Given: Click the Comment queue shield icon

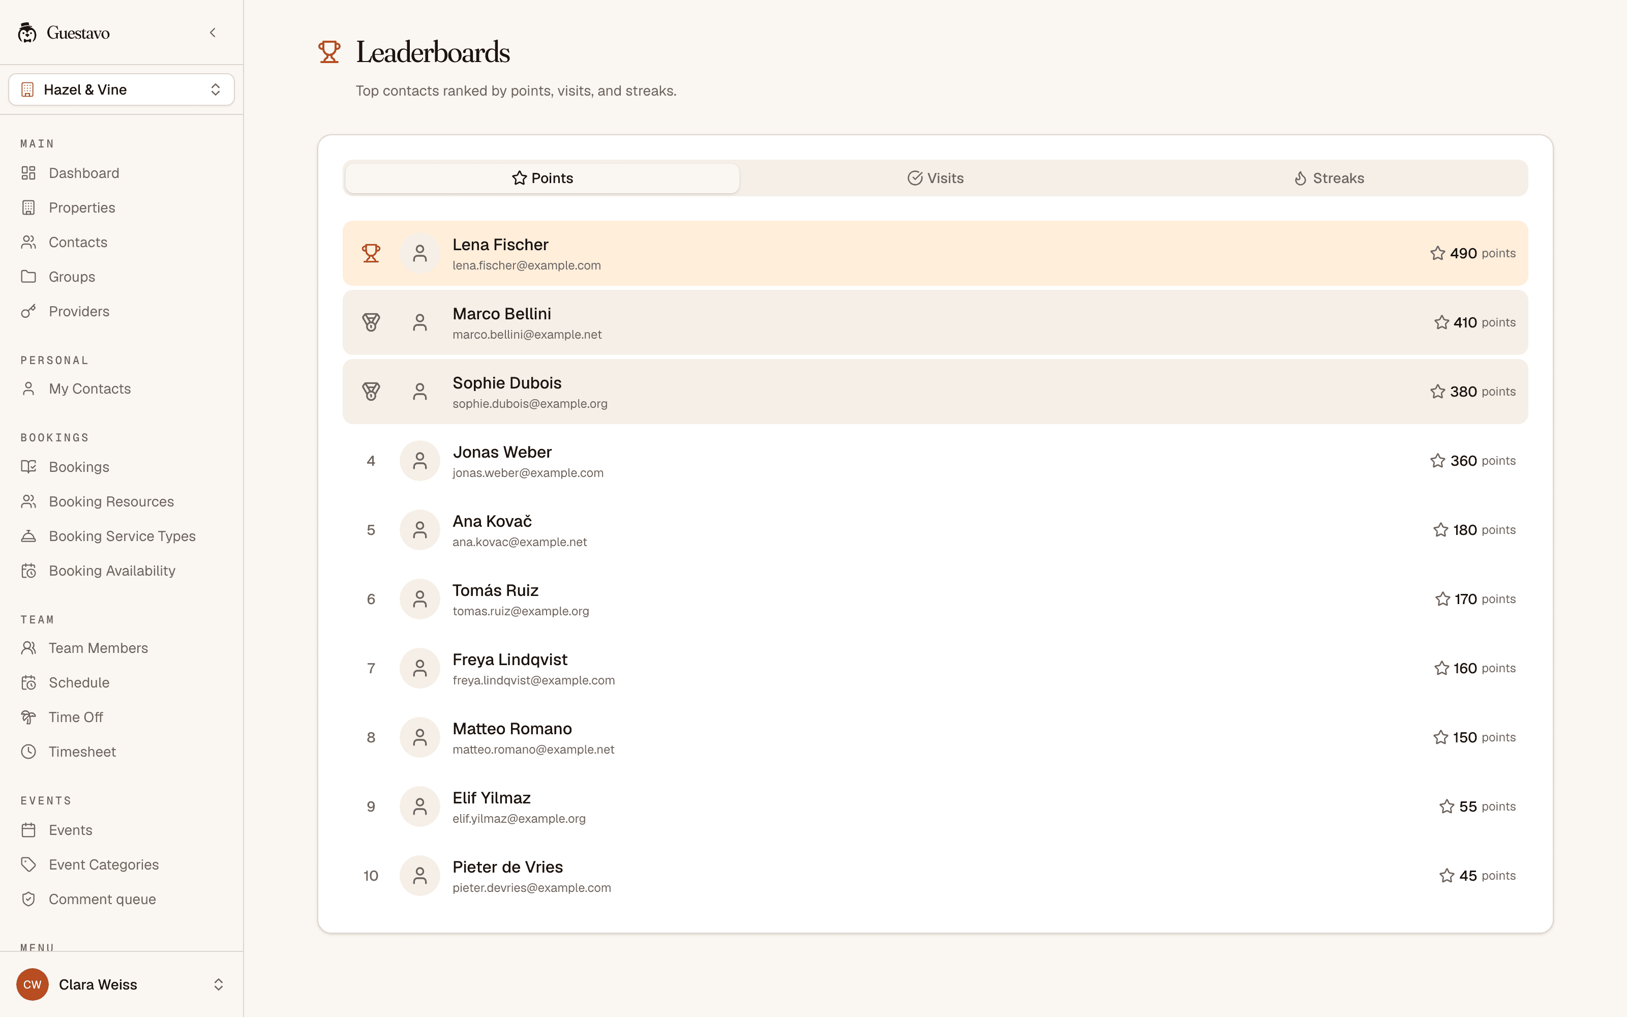Looking at the screenshot, I should tap(28, 899).
